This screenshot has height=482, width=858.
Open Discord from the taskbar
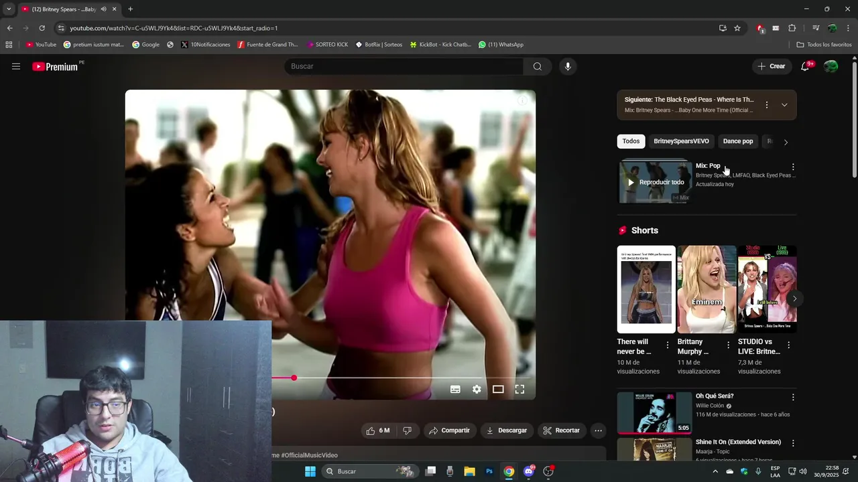529,471
